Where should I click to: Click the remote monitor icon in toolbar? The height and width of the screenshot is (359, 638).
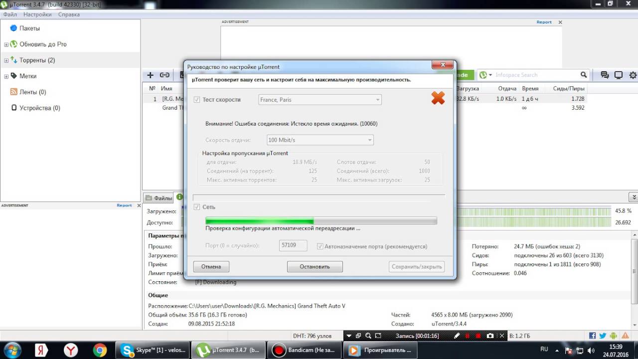tap(619, 75)
